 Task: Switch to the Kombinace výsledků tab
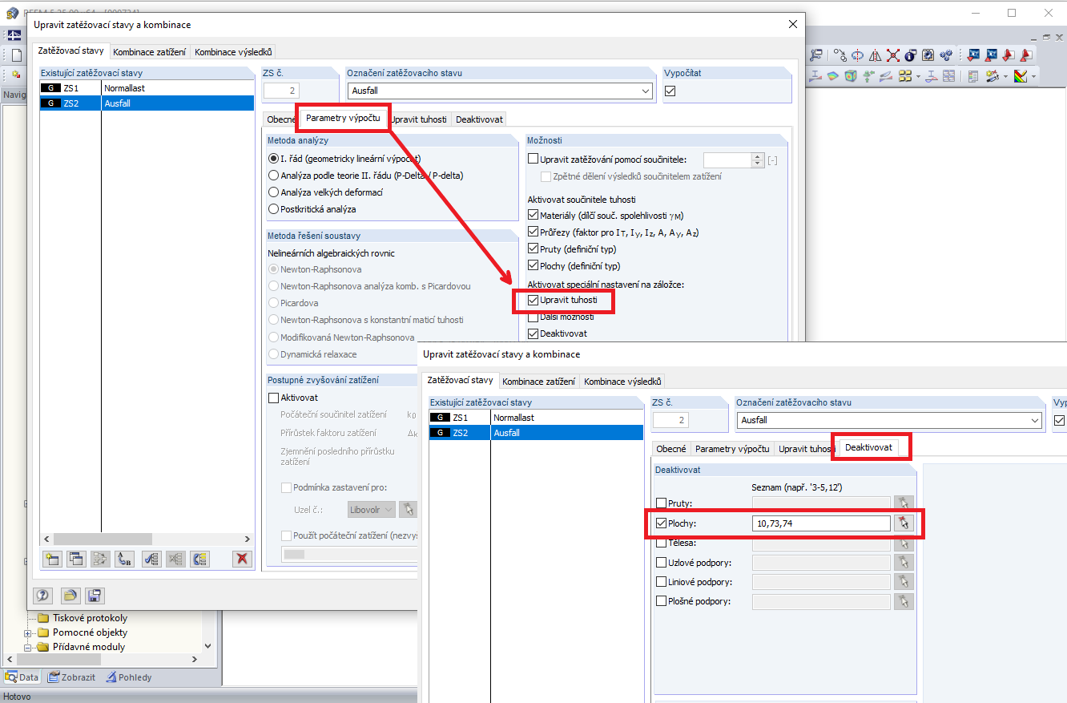click(x=232, y=51)
